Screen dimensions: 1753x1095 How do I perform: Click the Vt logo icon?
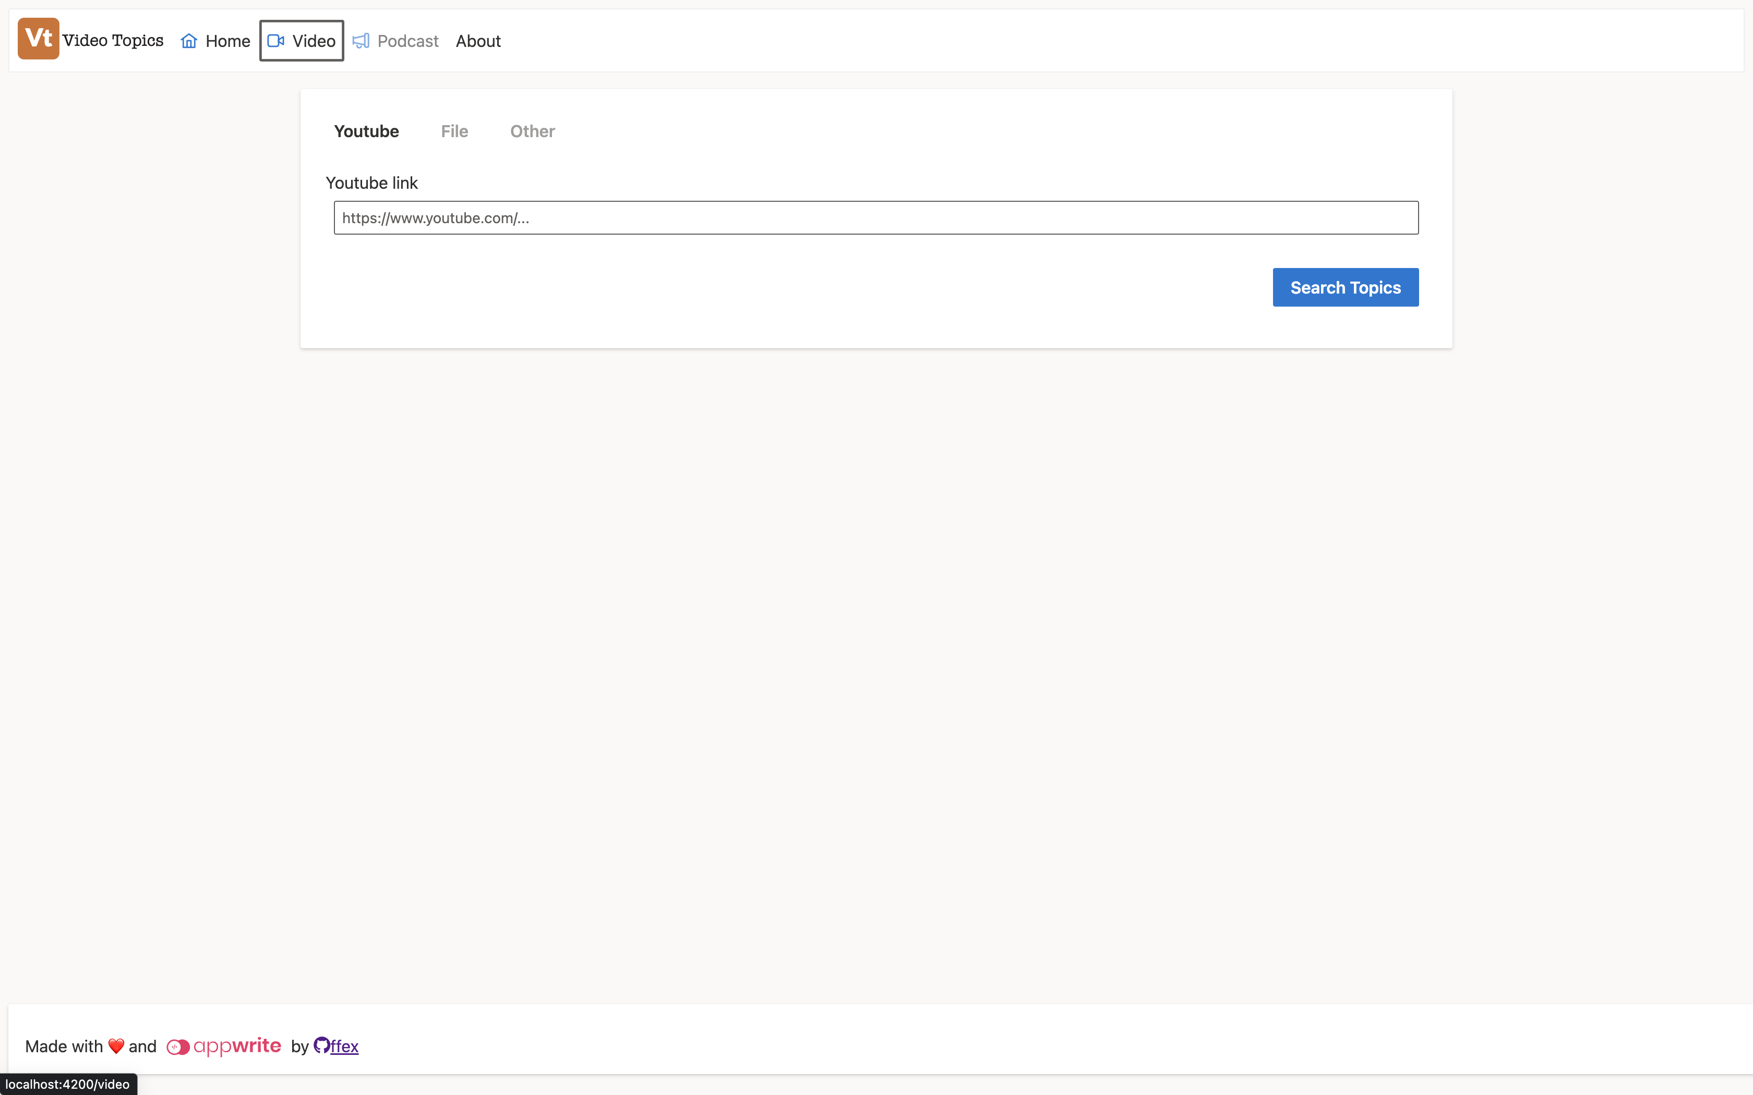point(39,39)
